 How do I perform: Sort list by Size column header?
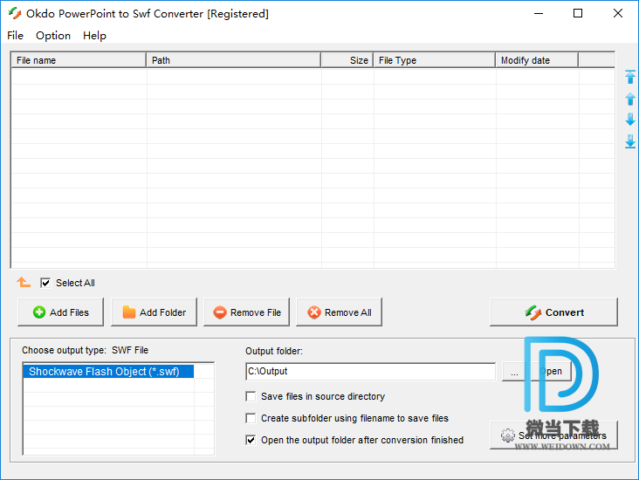(347, 60)
